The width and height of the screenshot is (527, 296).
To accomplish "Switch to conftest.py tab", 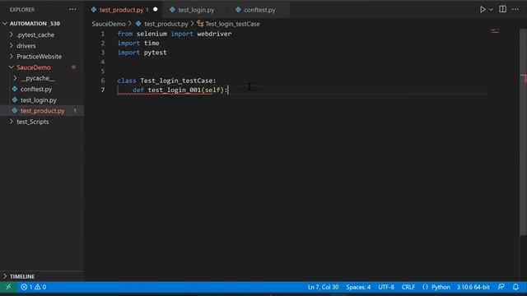I will coord(259,10).
